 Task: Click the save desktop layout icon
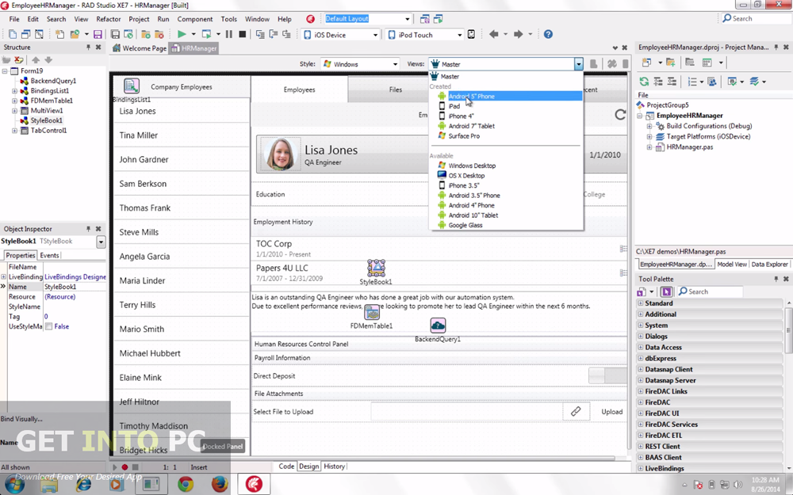[425, 19]
